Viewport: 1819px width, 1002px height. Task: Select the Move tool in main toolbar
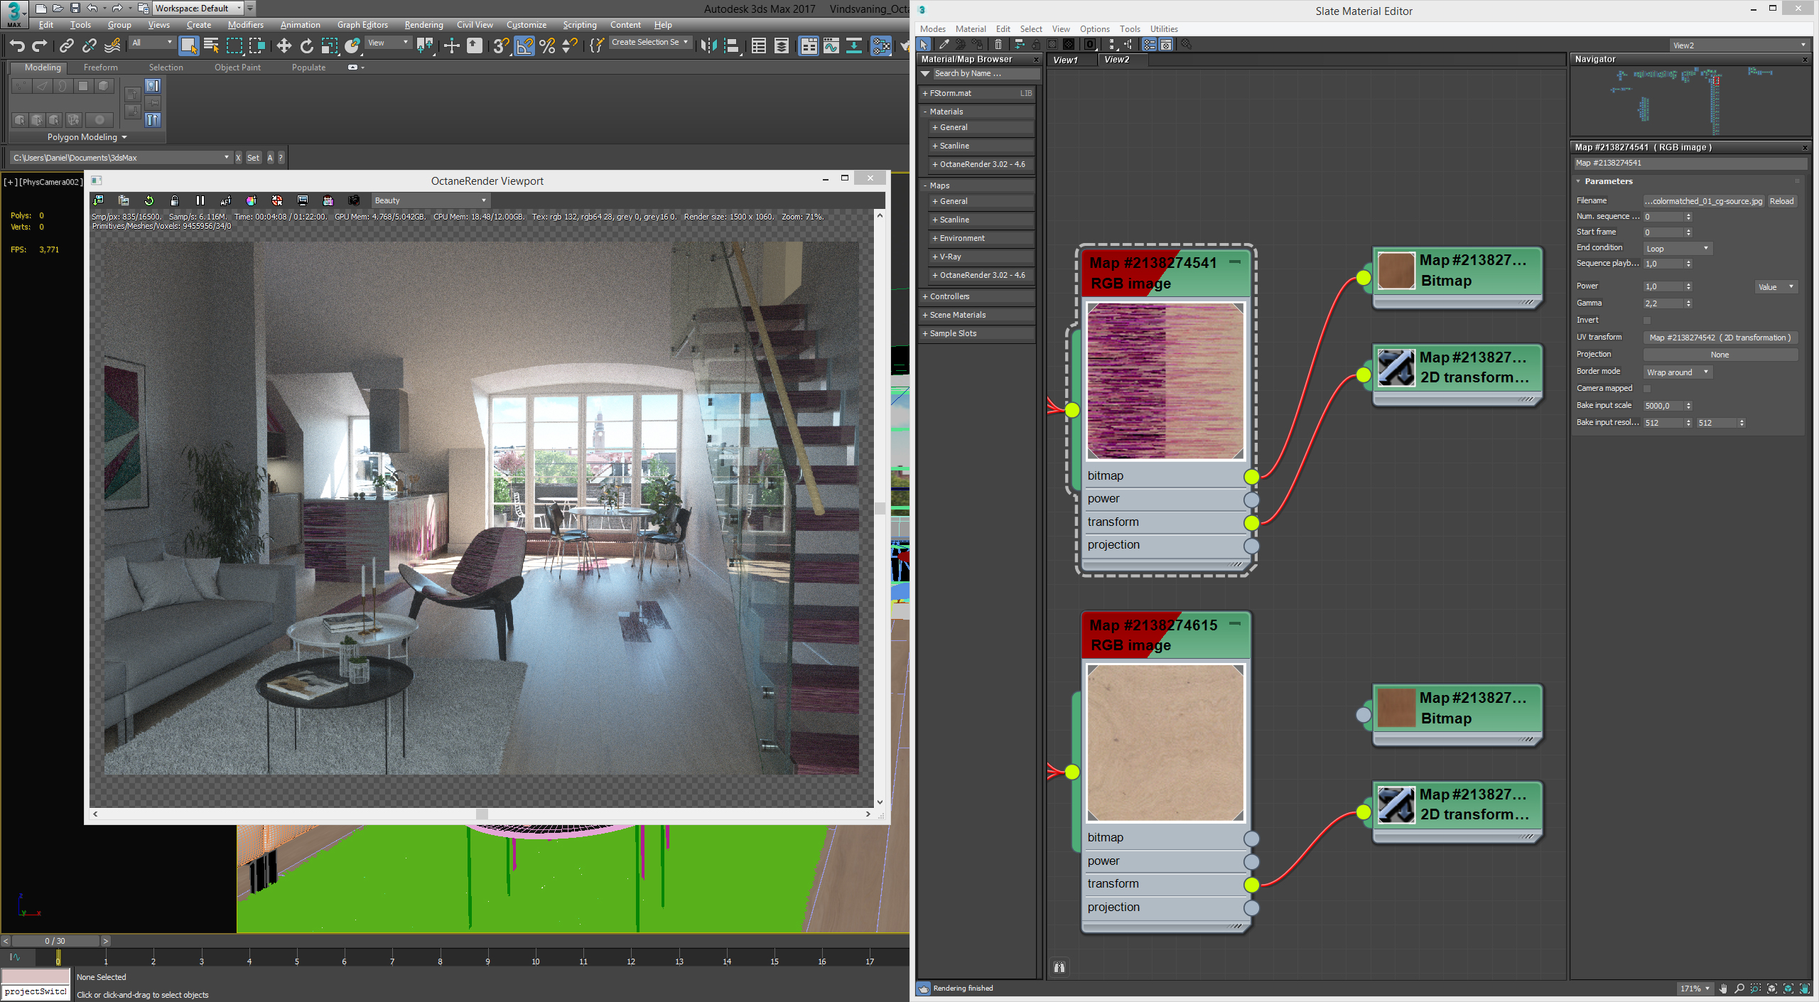coord(284,45)
